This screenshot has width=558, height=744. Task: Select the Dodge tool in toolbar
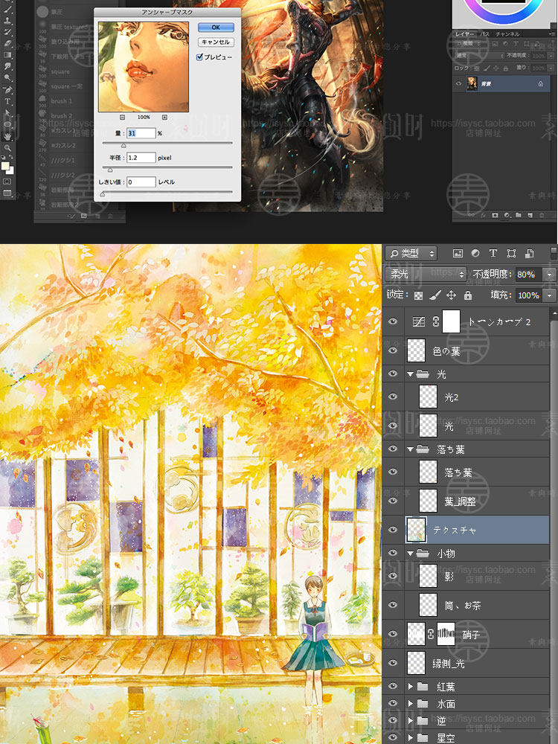click(x=7, y=77)
